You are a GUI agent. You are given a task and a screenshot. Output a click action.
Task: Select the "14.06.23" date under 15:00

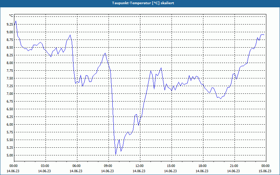(x=170, y=171)
